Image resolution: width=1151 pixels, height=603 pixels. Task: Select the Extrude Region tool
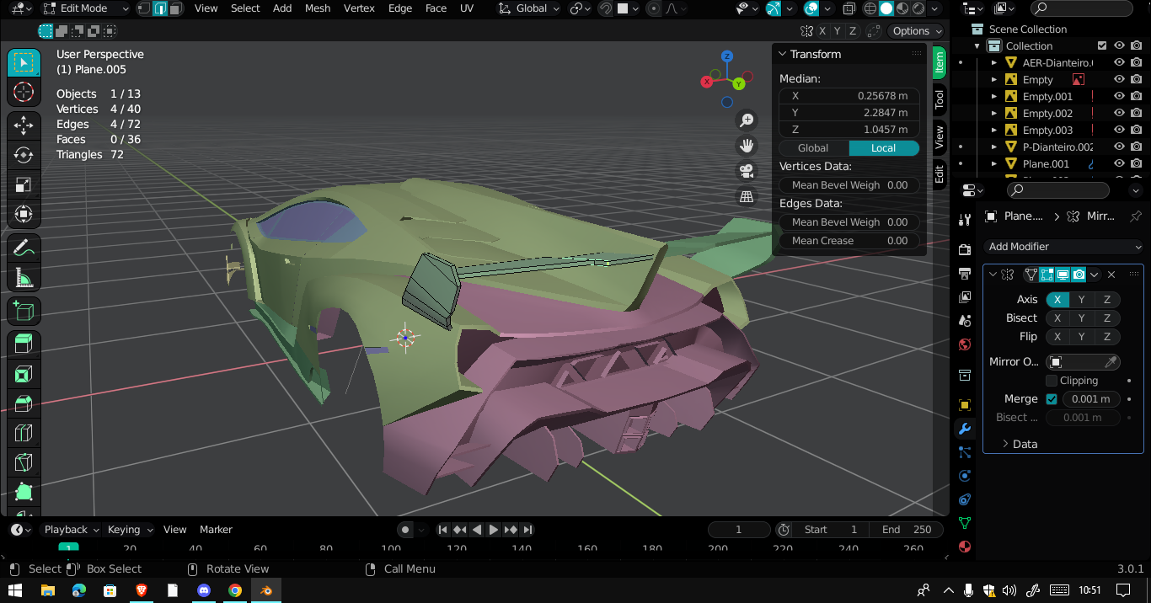click(24, 344)
